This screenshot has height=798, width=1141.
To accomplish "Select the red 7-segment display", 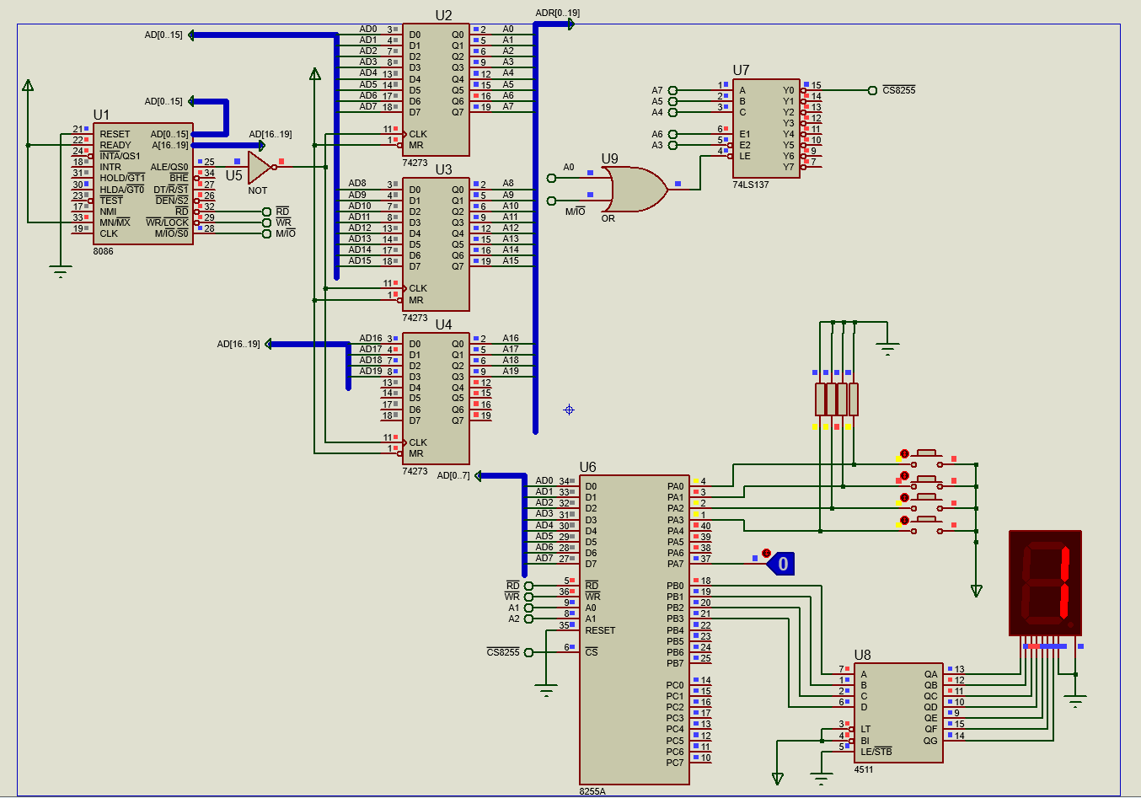I will coord(1044,581).
